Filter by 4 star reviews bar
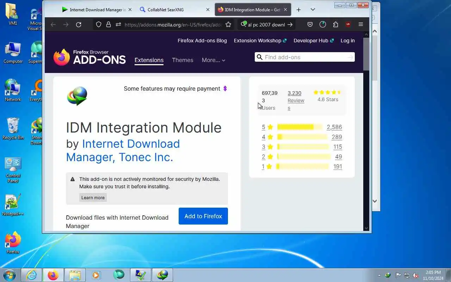 coord(302,137)
